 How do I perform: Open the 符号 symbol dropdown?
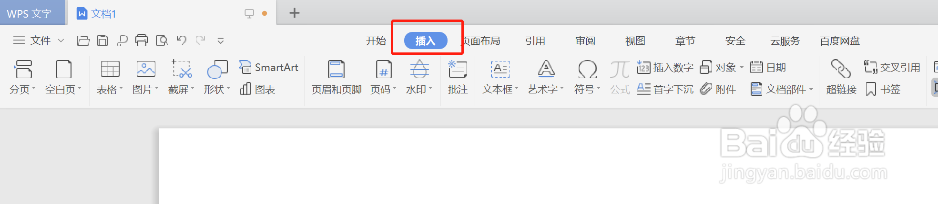[x=587, y=77]
